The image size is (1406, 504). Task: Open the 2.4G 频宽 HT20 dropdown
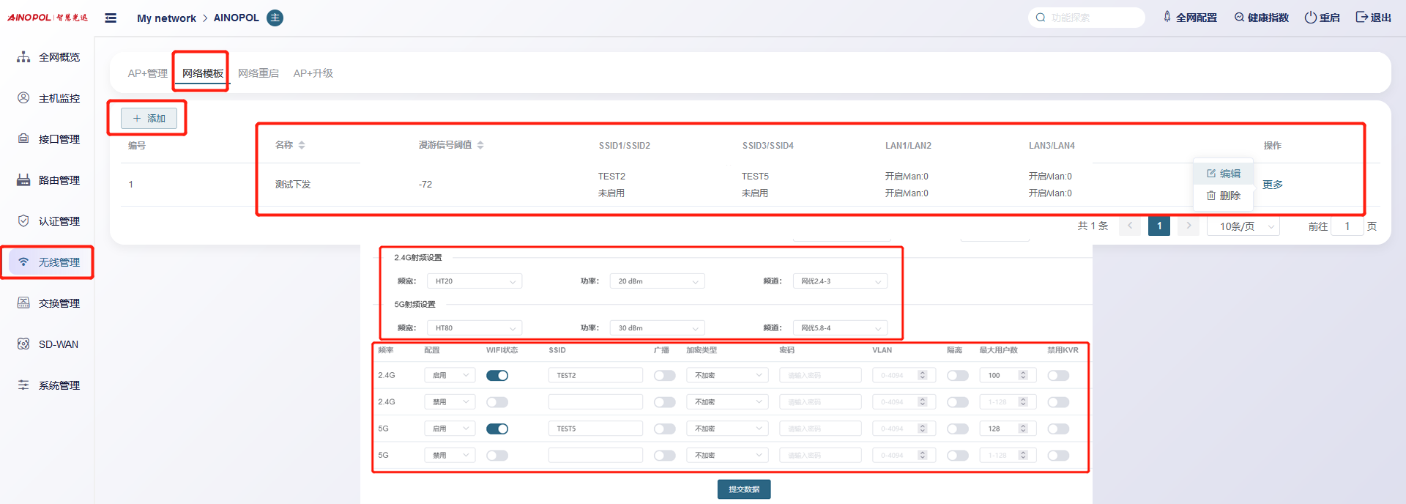475,281
